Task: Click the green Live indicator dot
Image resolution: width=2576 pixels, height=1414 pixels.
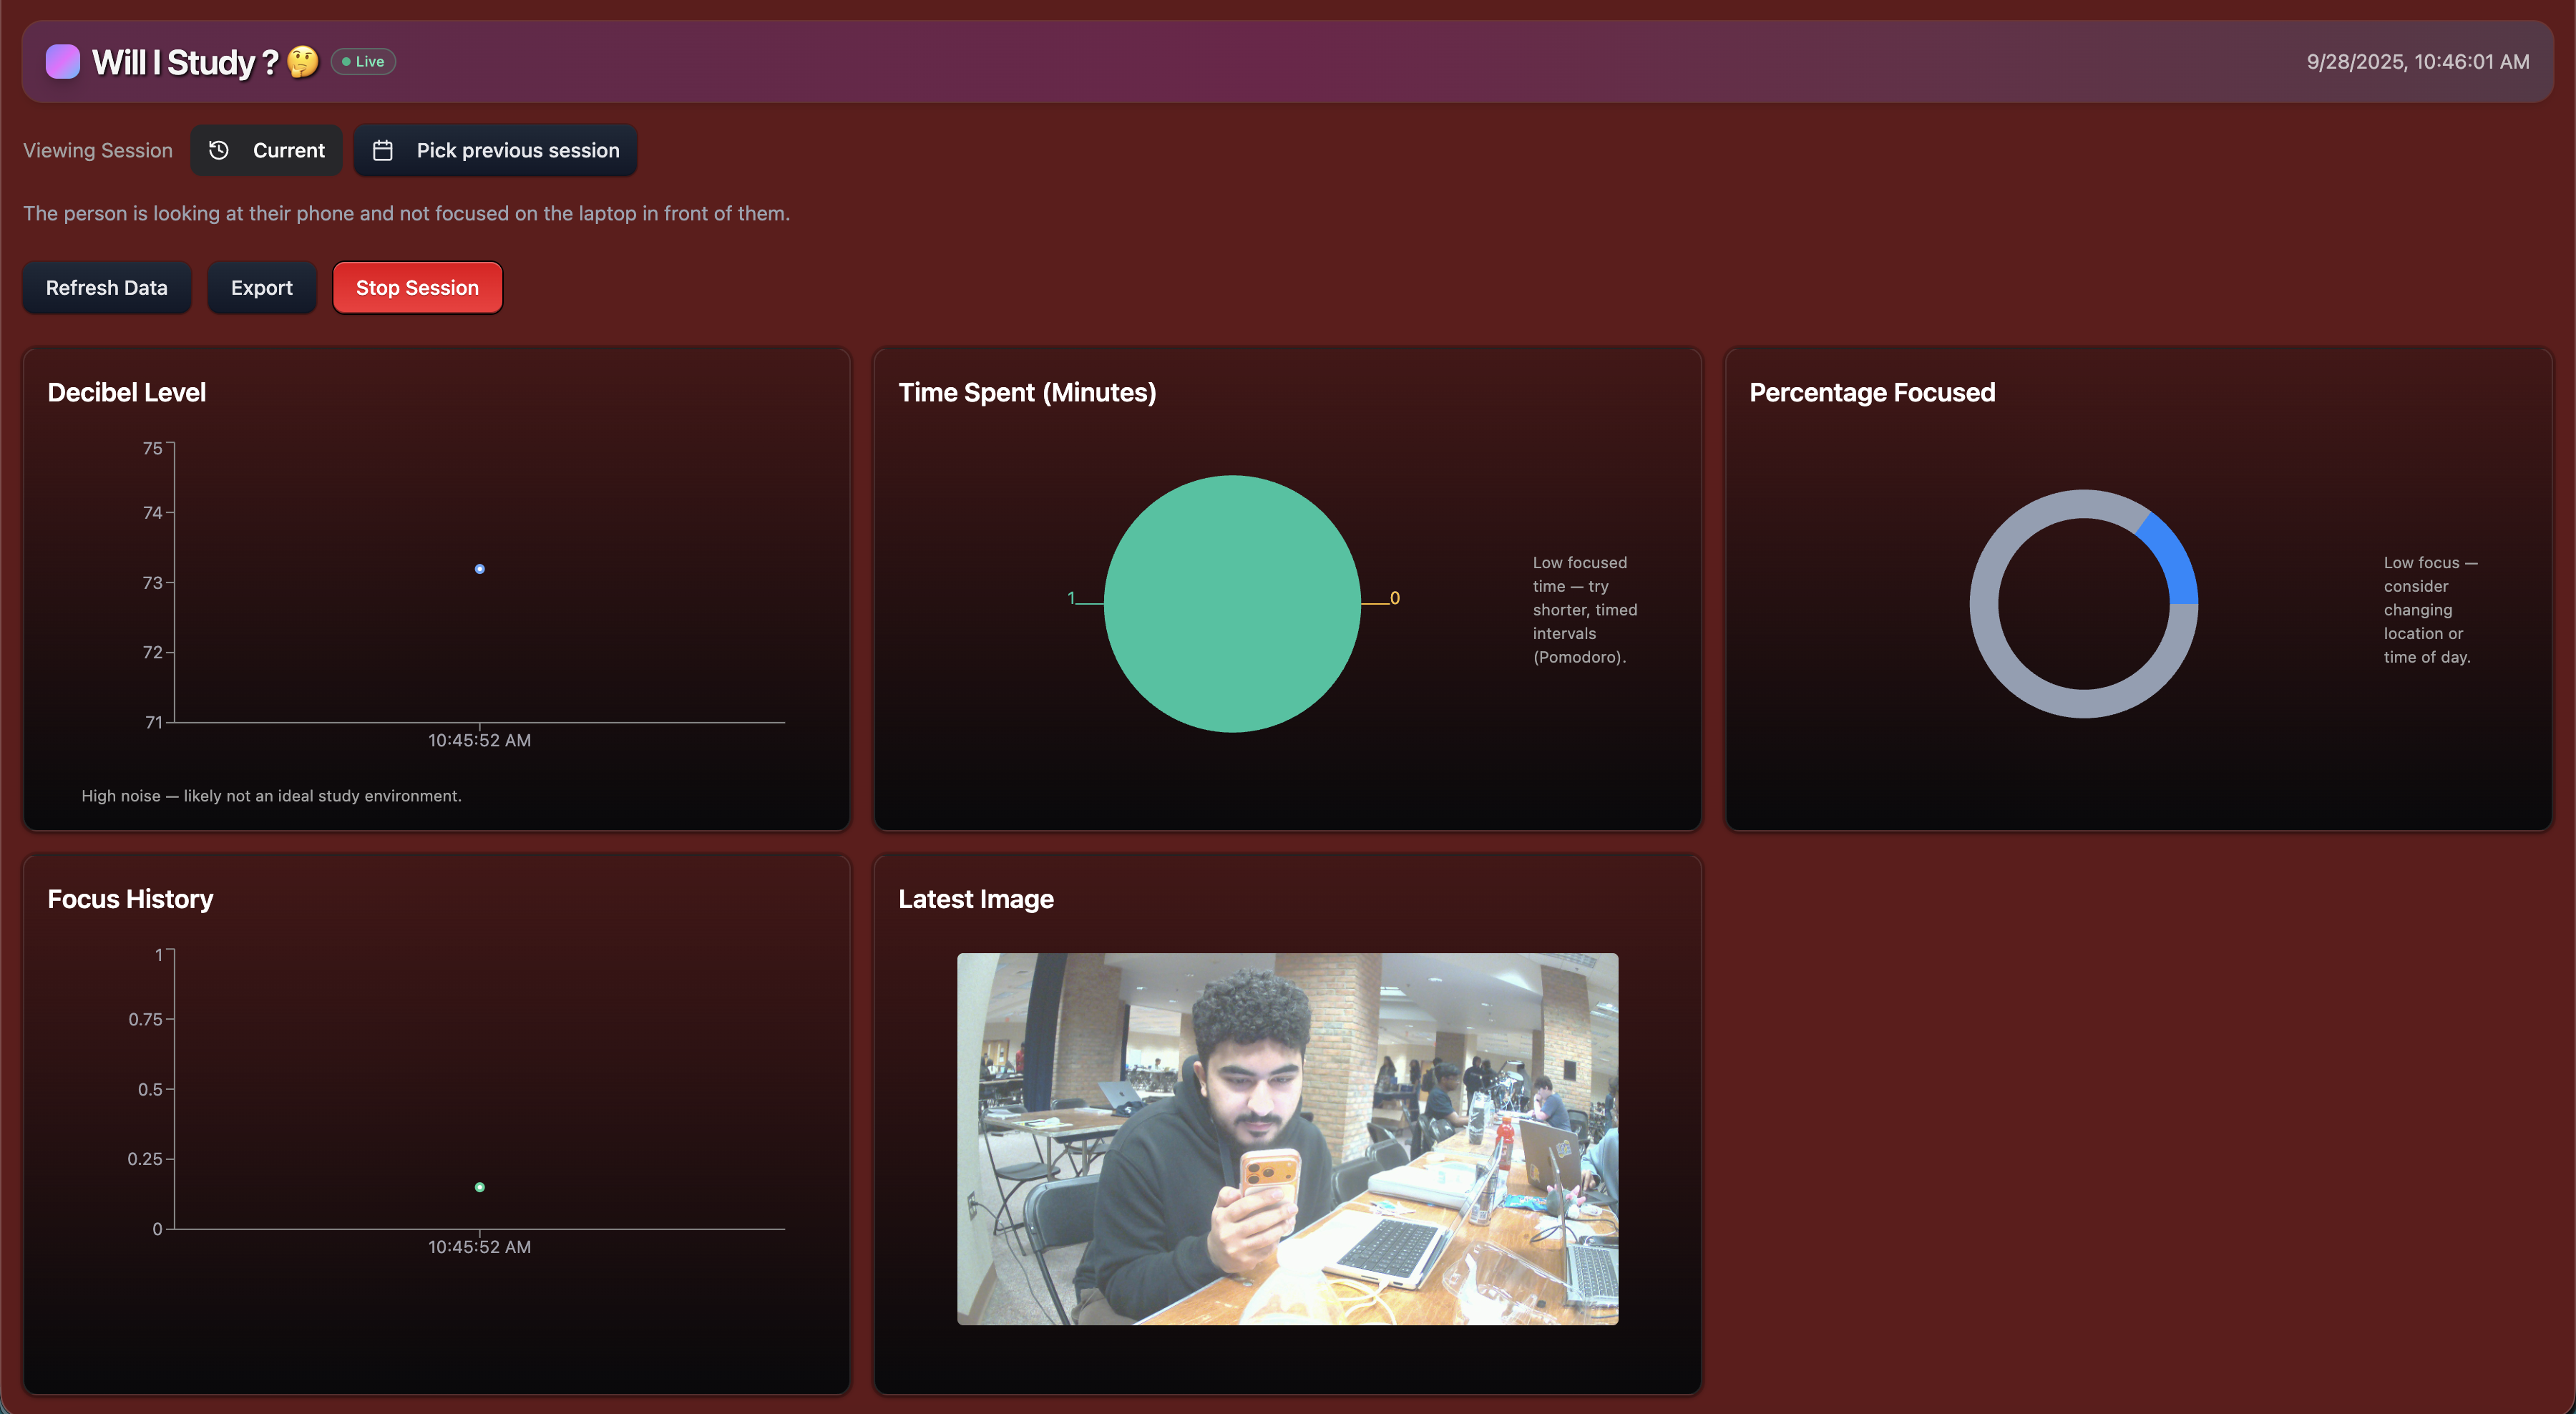Action: pos(346,62)
